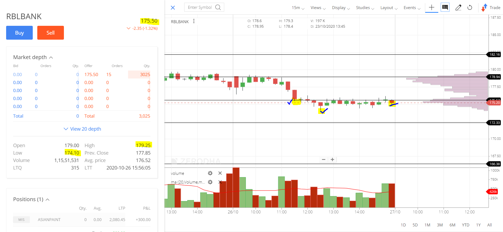Open the Events menu
Image resolution: width=503 pixels, height=232 pixels.
[x=412, y=8]
